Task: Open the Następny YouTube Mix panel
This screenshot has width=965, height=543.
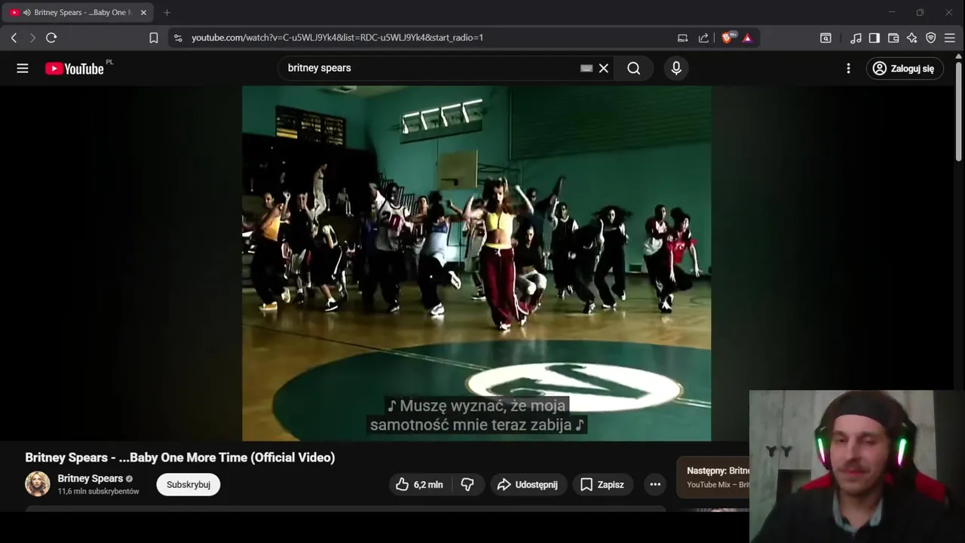Action: click(x=713, y=477)
